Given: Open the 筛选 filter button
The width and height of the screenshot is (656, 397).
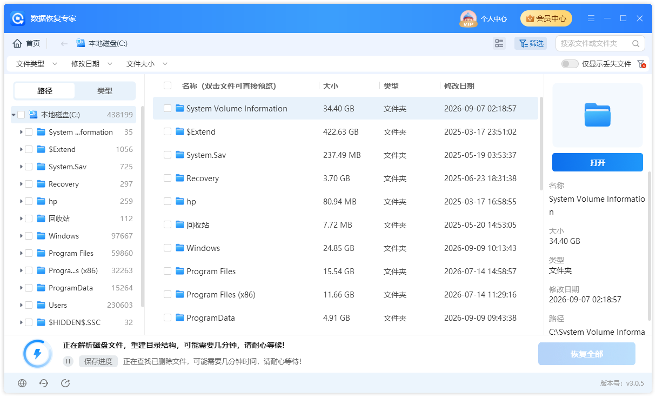Looking at the screenshot, I should coord(531,43).
